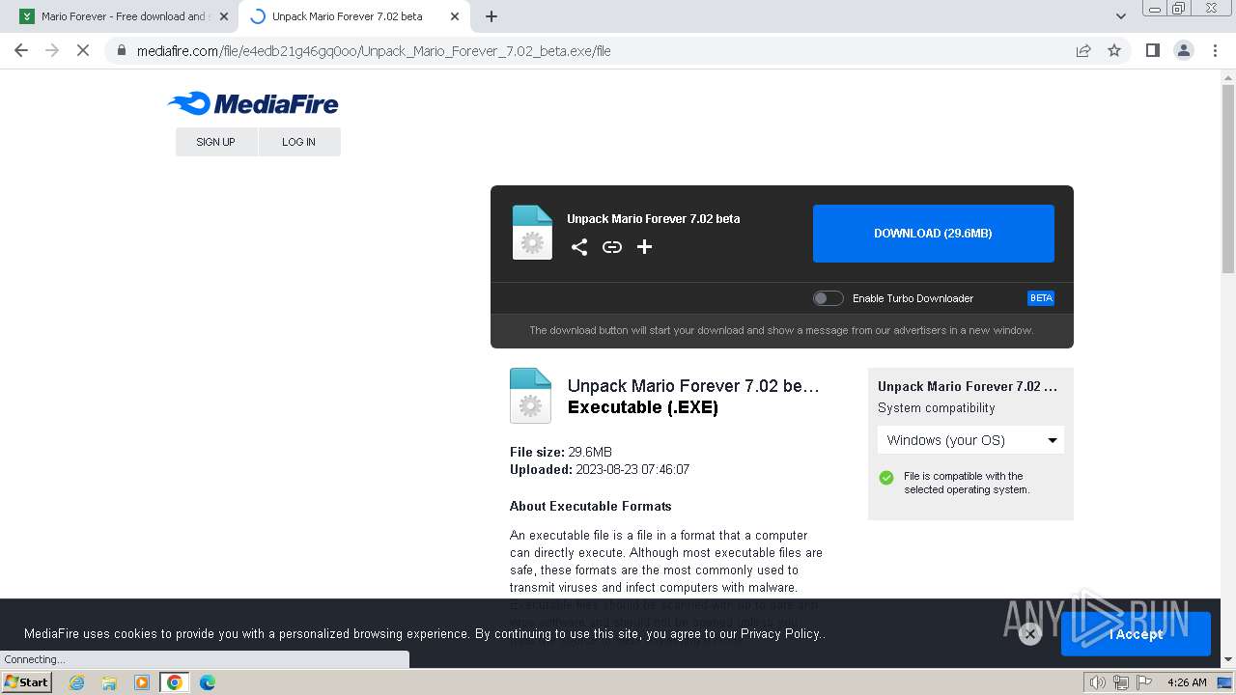This screenshot has height=695, width=1236.
Task: Open Internet Explorer from taskbar
Action: (76, 682)
